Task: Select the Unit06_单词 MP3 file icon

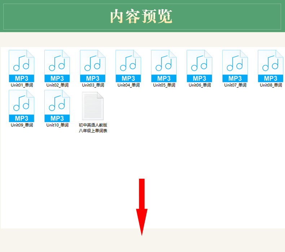Action: [199, 66]
